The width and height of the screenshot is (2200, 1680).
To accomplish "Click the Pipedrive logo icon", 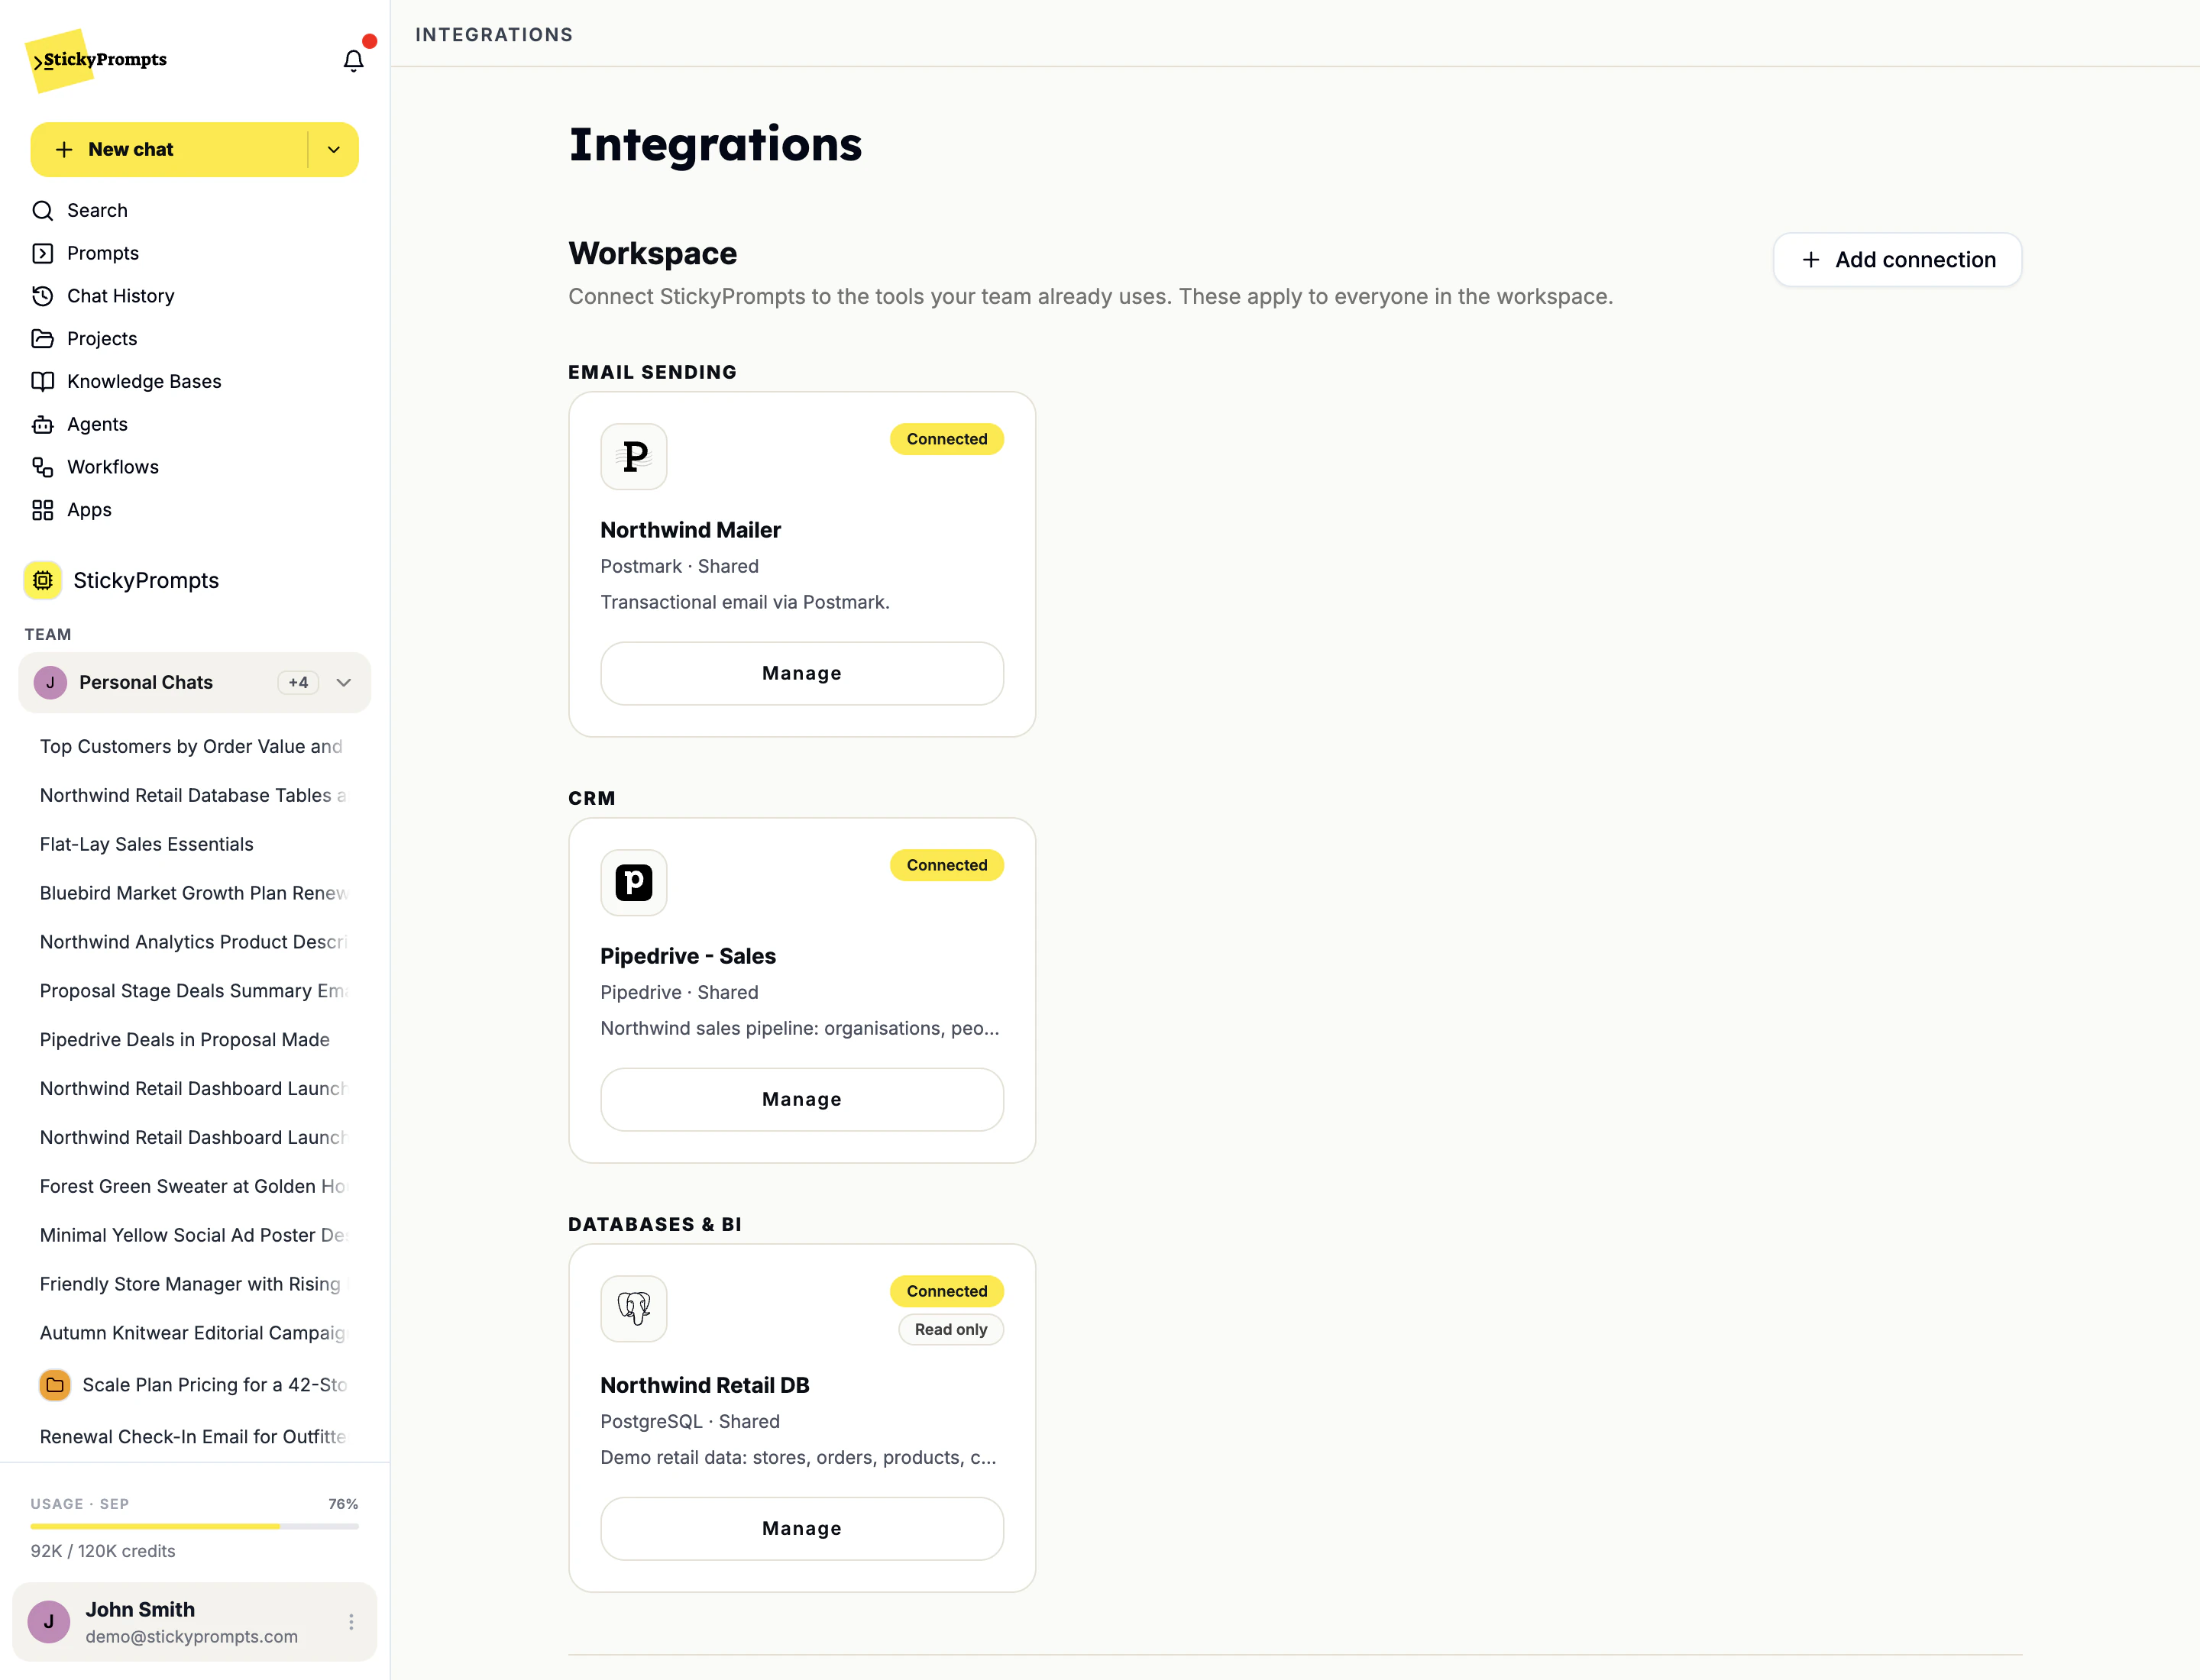I will click(633, 882).
